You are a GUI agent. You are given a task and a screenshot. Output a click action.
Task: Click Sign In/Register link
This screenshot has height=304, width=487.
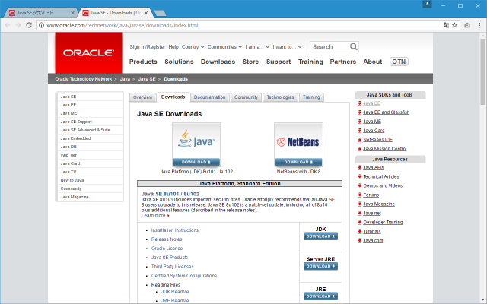(x=147, y=47)
